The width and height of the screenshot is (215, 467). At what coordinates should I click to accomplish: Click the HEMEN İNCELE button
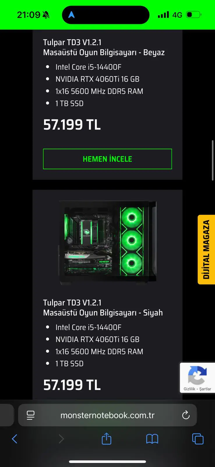click(107, 159)
